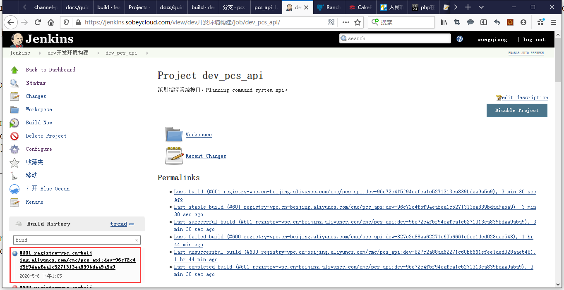Click the Blue Ocean icon
Screen dimensions: 564x290
(x=14, y=189)
